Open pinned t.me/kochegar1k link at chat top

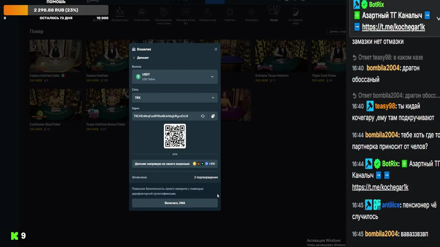point(393,27)
